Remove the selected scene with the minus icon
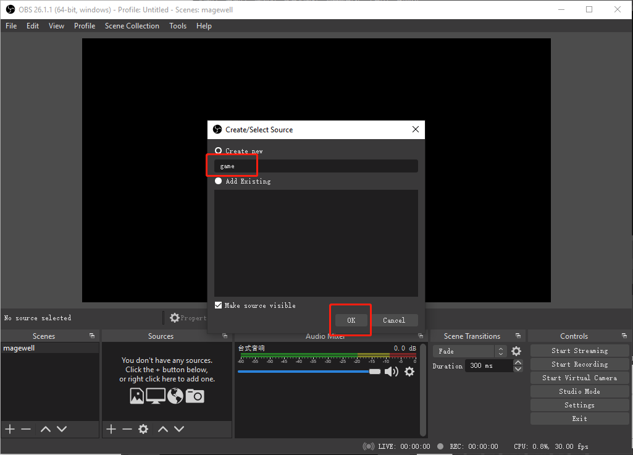This screenshot has height=455, width=633. click(26, 429)
